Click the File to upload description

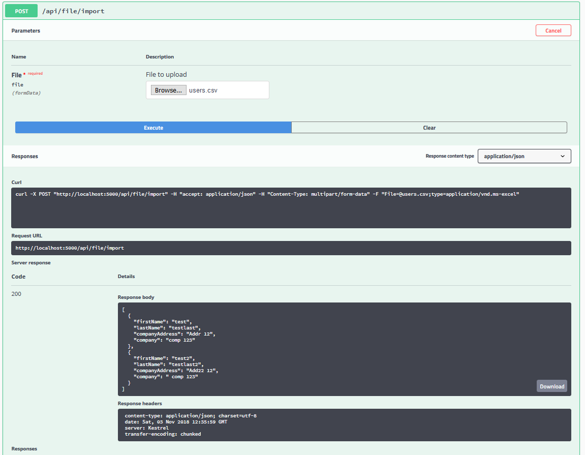(166, 74)
